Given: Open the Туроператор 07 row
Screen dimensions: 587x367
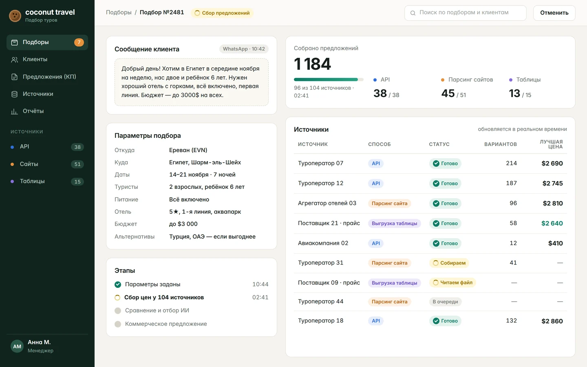Looking at the screenshot, I should pos(430,164).
